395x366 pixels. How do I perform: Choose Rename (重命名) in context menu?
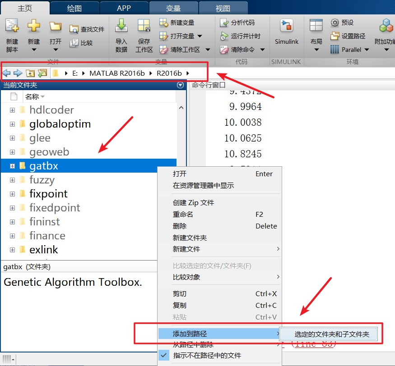[220, 214]
